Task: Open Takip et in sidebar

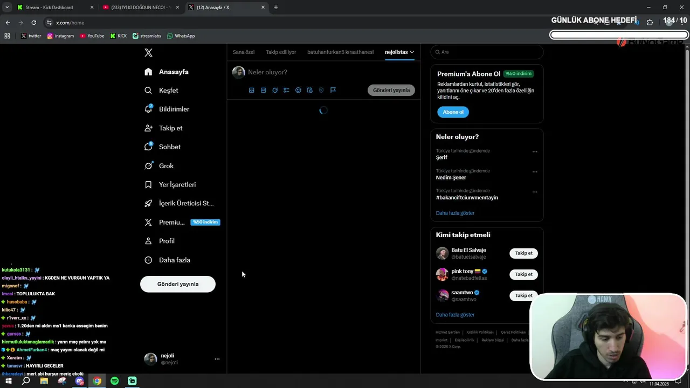Action: coord(163,128)
